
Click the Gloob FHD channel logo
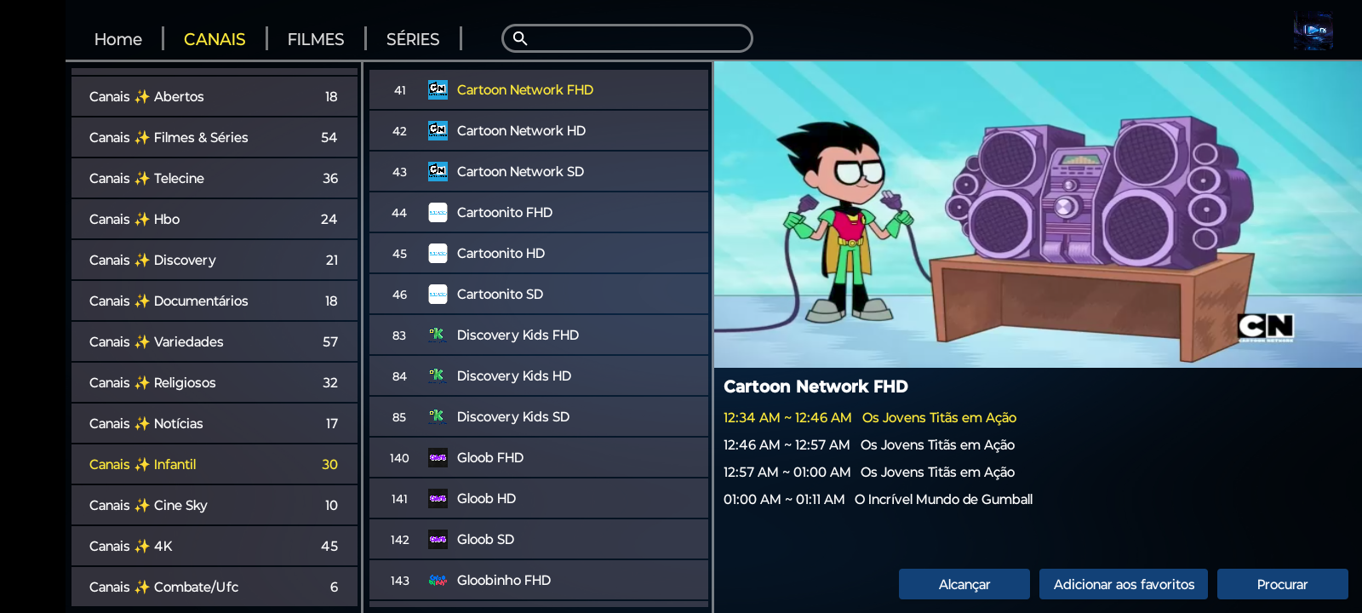tap(438, 457)
